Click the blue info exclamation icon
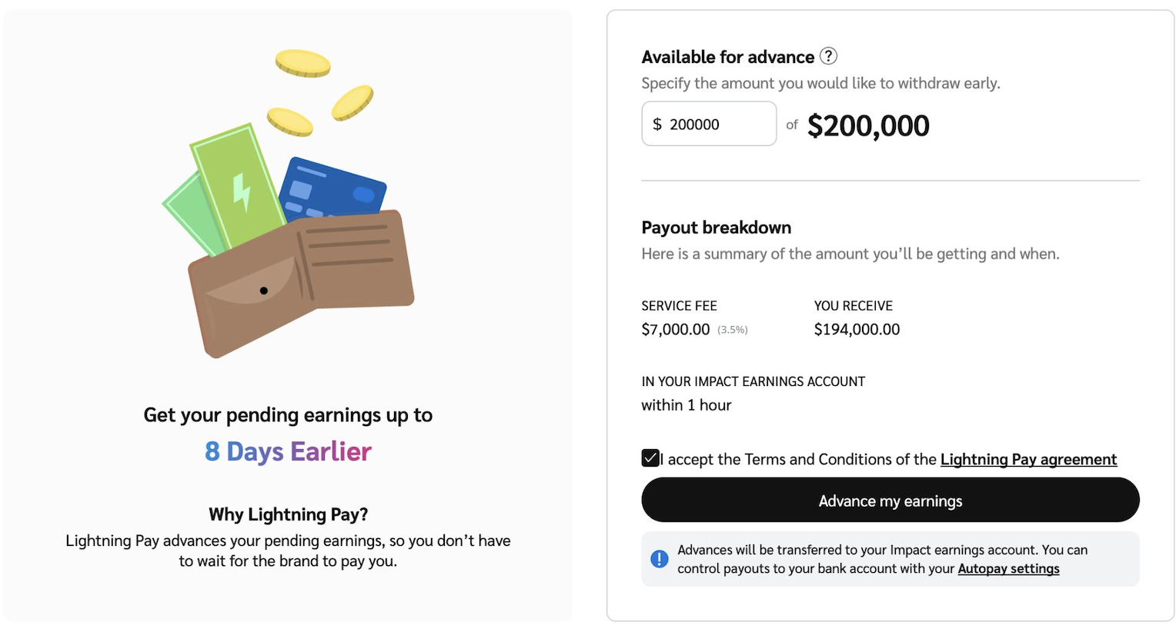This screenshot has height=629, width=1176. 660,559
